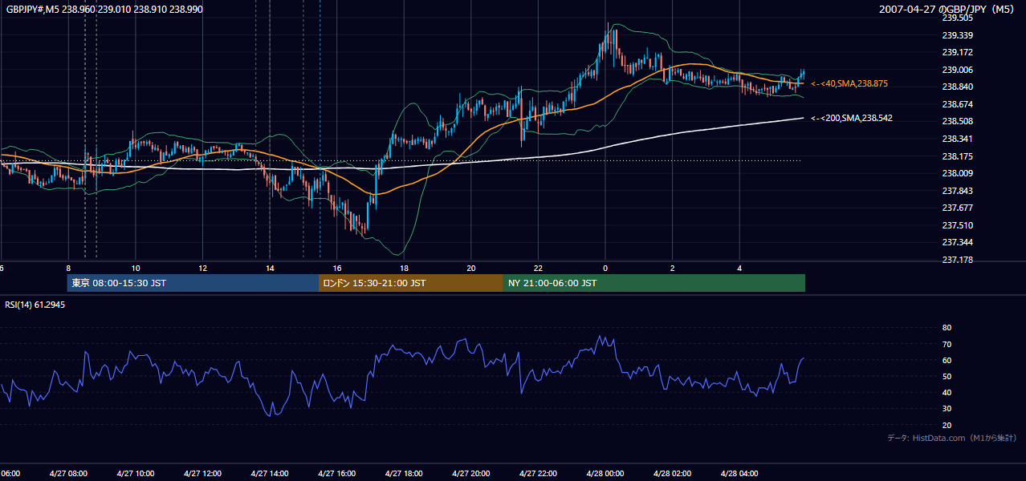Image resolution: width=1026 pixels, height=481 pixels.
Task: Click the bottom date label 4/28 00:00
Action: click(x=605, y=473)
